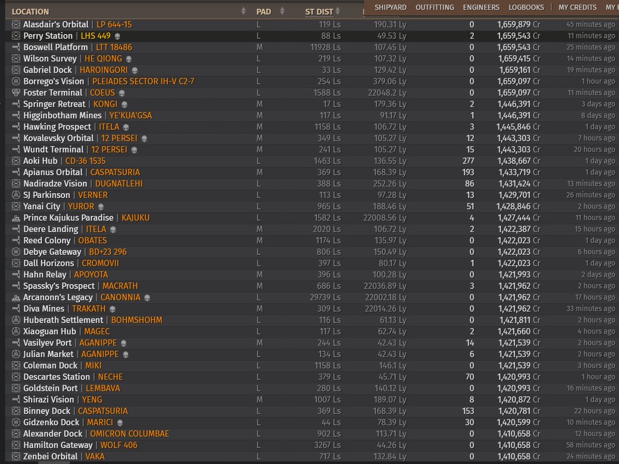This screenshot has height=464, width=619.
Task: Open the MY CREDITS menu
Action: tap(578, 7)
